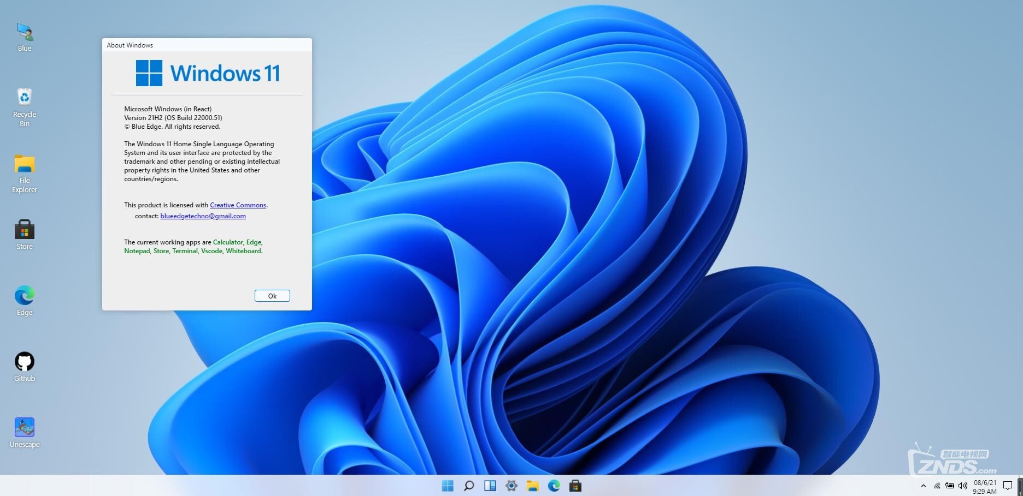
Task: Open the Unescape desktop icon
Action: 25,433
